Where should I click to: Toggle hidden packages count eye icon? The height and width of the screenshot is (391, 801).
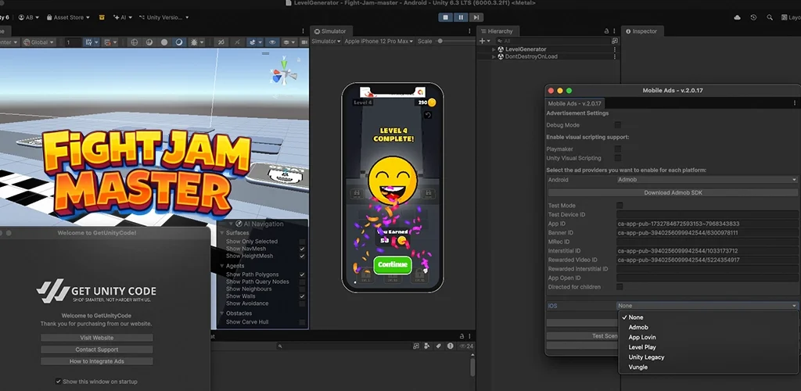466,346
